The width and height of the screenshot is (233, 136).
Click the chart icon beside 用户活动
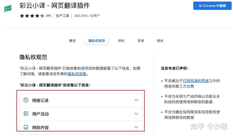point(26,114)
